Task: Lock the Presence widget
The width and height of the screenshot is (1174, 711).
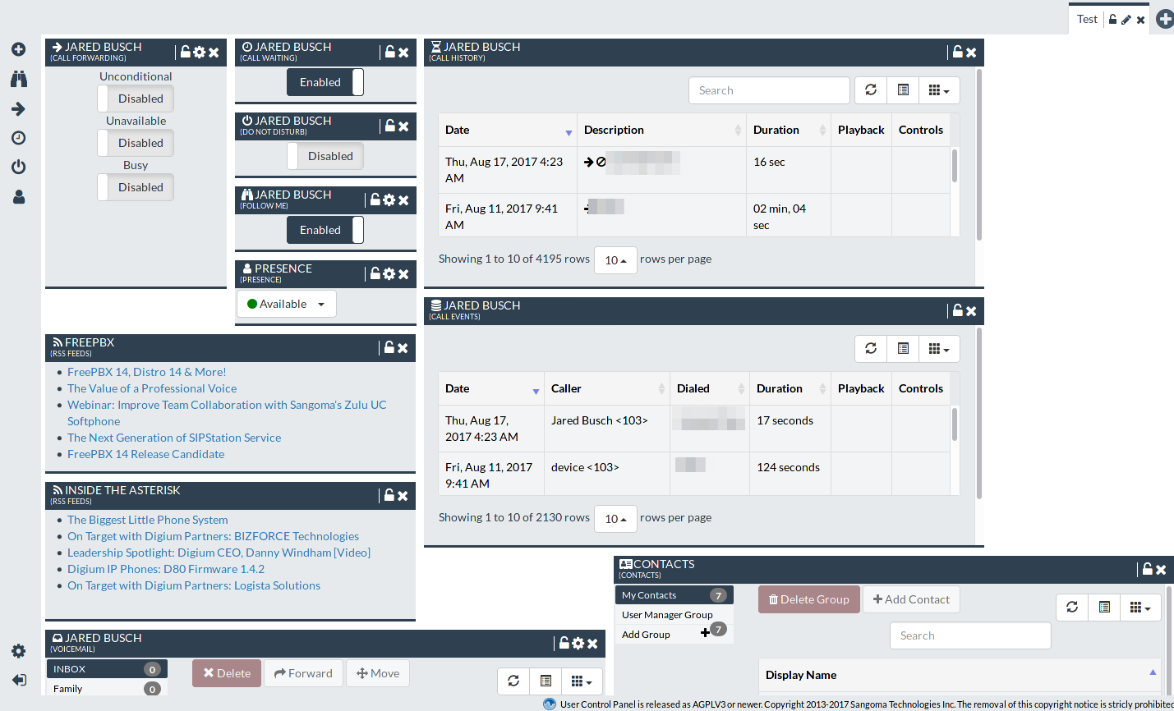Action: pyautogui.click(x=375, y=274)
